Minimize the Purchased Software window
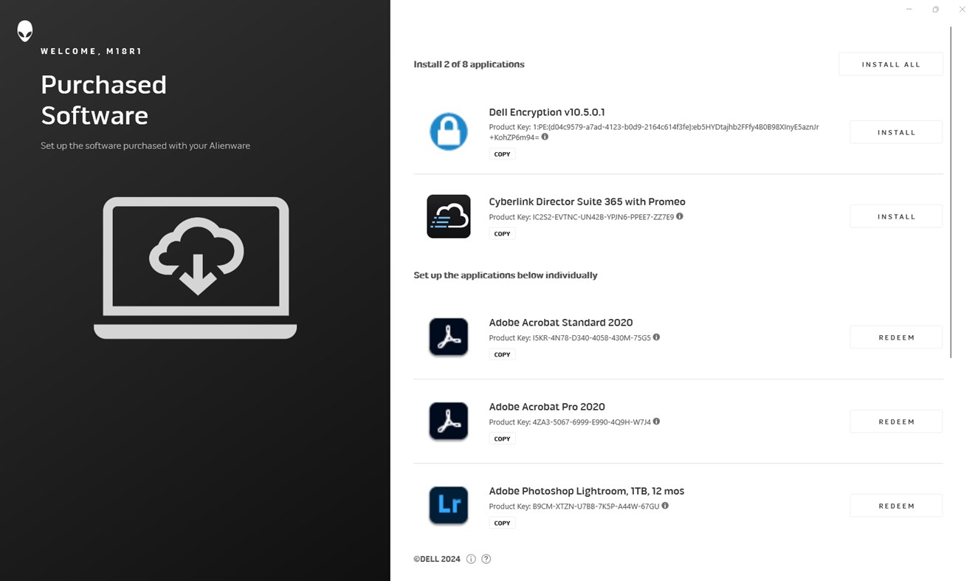The image size is (975, 581). click(x=909, y=10)
